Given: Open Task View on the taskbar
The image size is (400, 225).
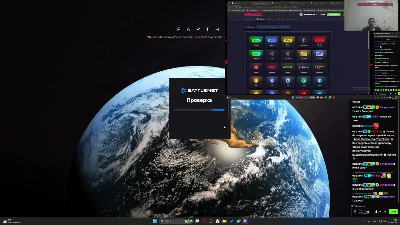Looking at the screenshot, I should (x=197, y=221).
